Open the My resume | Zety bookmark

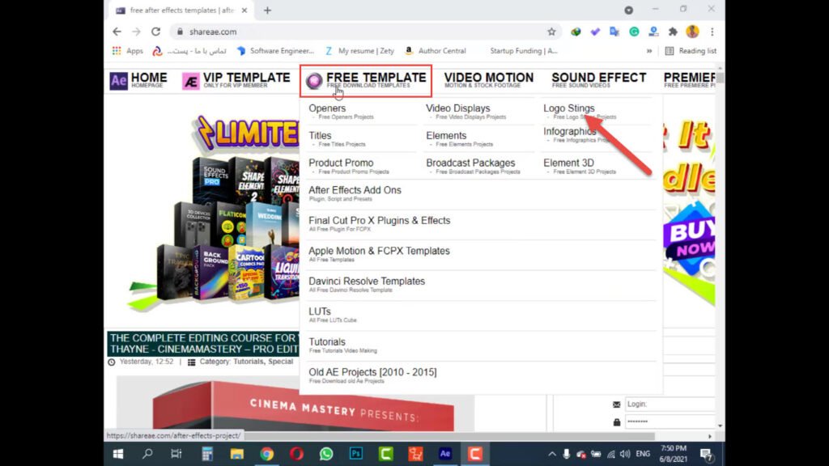pyautogui.click(x=359, y=51)
